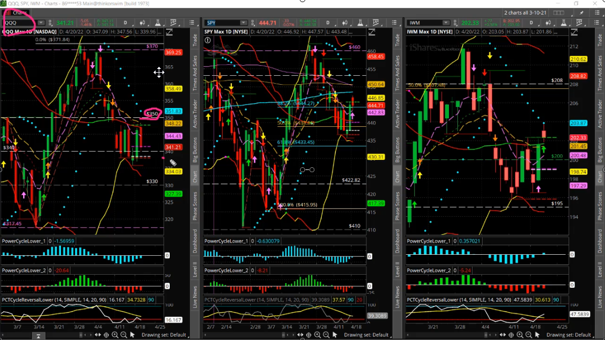Open QQQ chart studies flask icon
Screen dimensions: 605x340
[158, 23]
